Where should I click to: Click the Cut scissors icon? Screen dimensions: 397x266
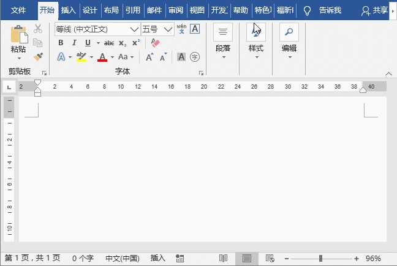[38, 29]
